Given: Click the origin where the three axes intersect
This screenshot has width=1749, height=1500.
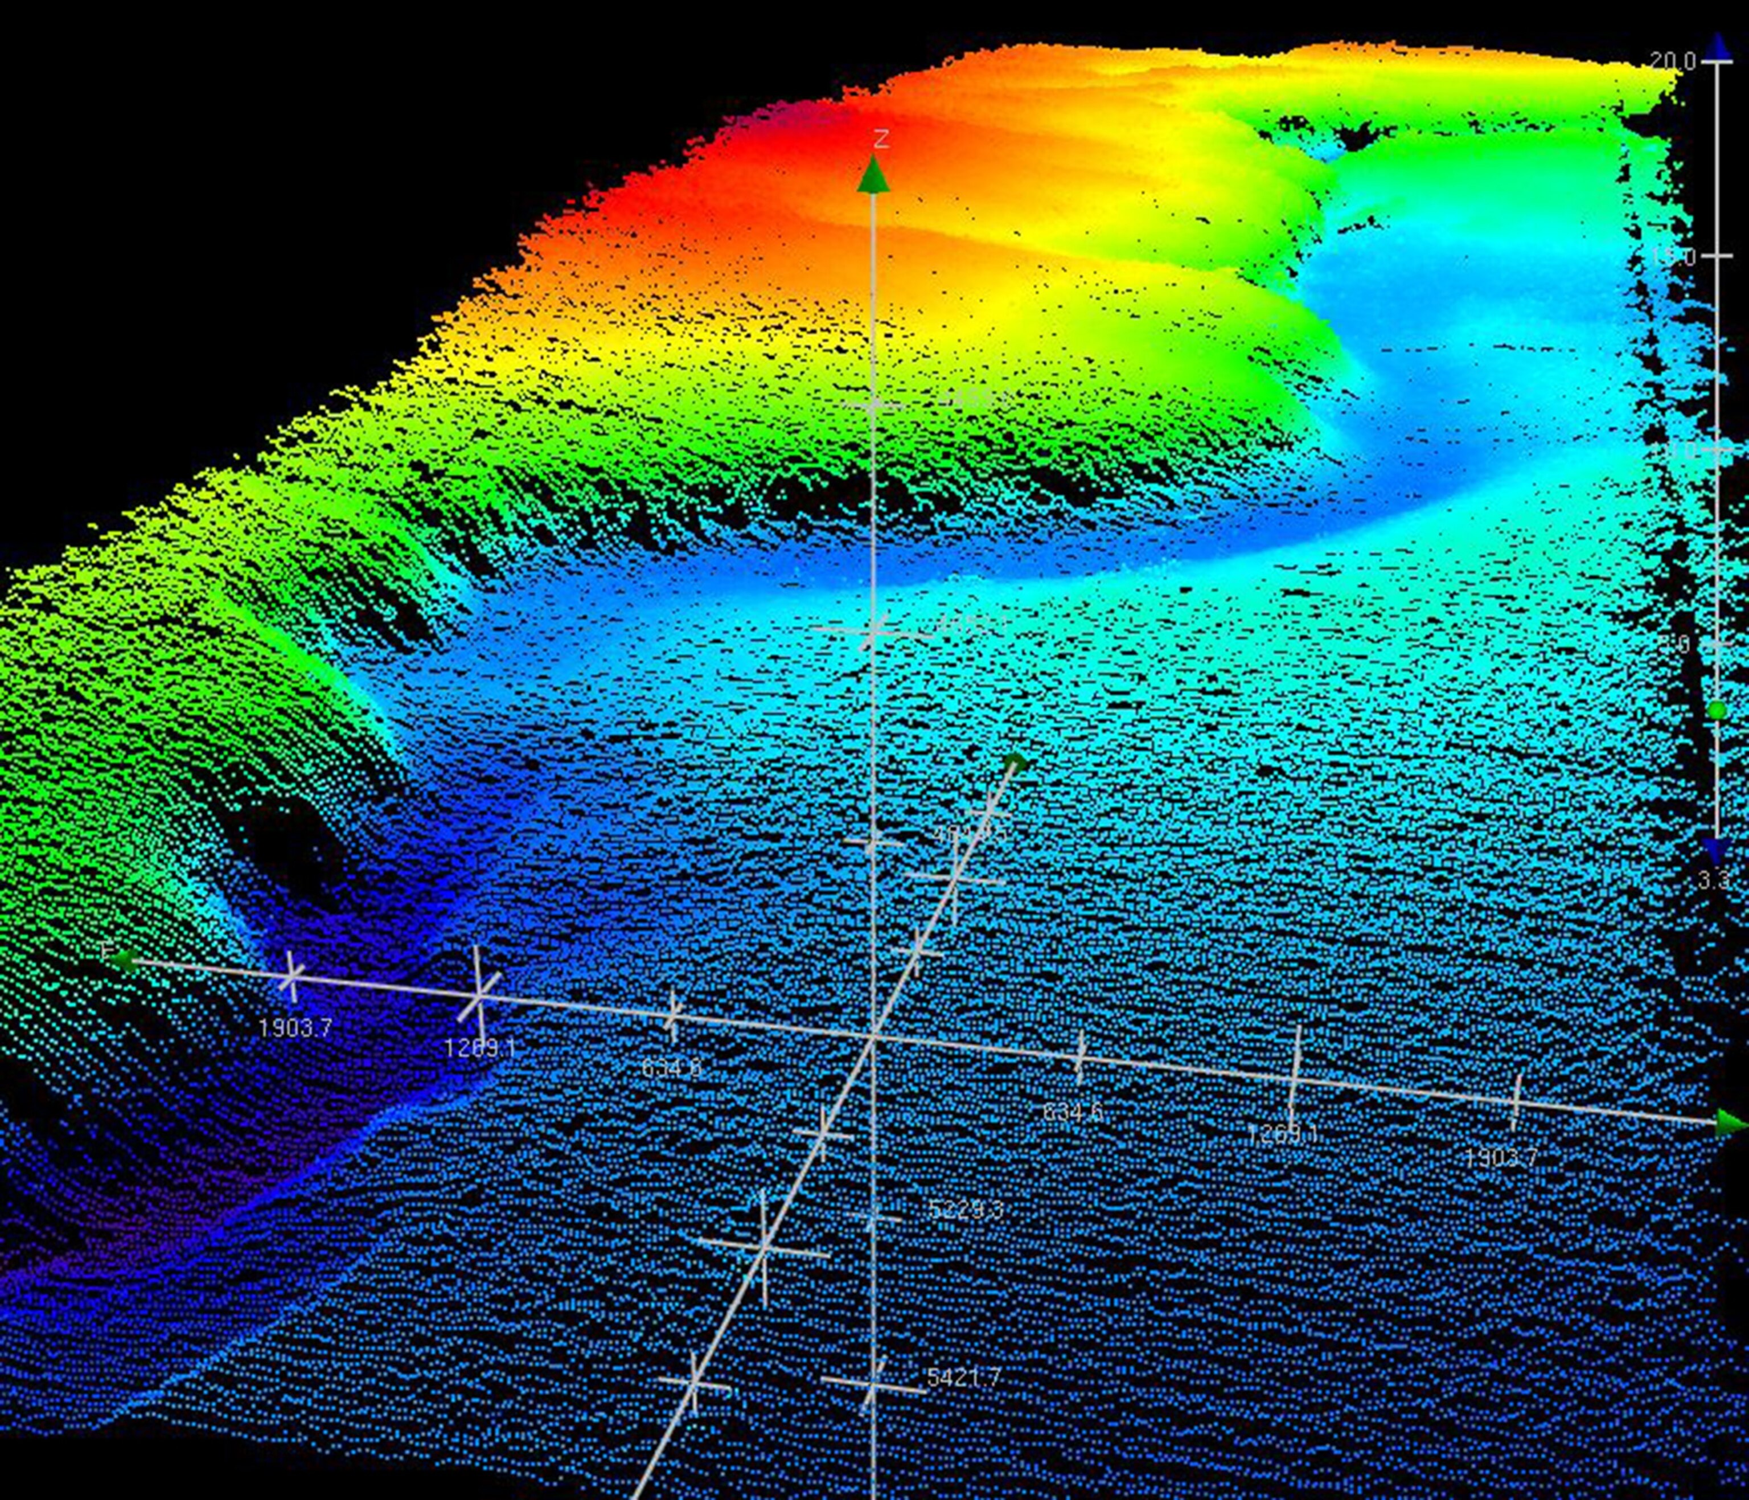Looking at the screenshot, I should [x=874, y=1035].
